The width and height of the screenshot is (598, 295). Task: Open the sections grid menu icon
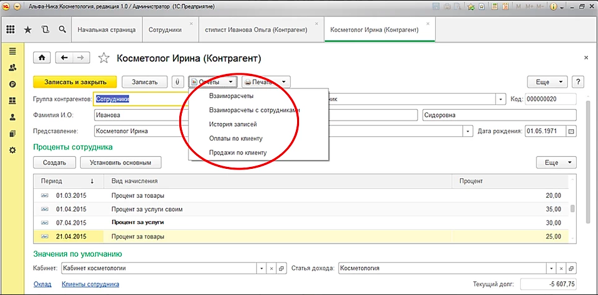(x=11, y=29)
